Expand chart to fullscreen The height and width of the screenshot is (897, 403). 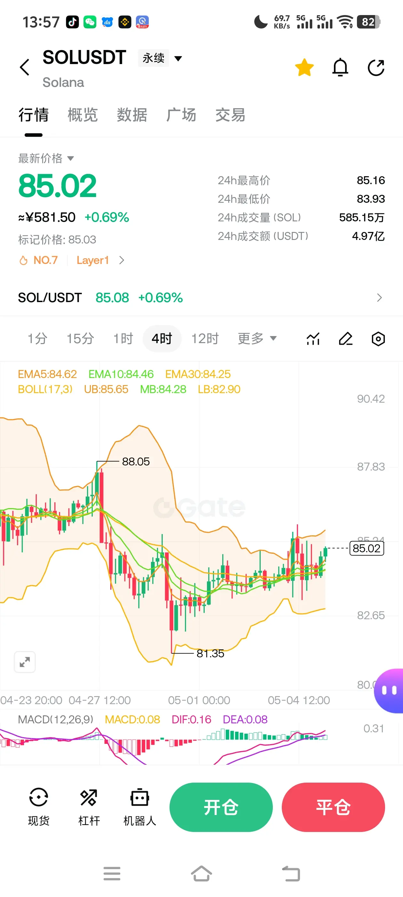[x=25, y=662]
